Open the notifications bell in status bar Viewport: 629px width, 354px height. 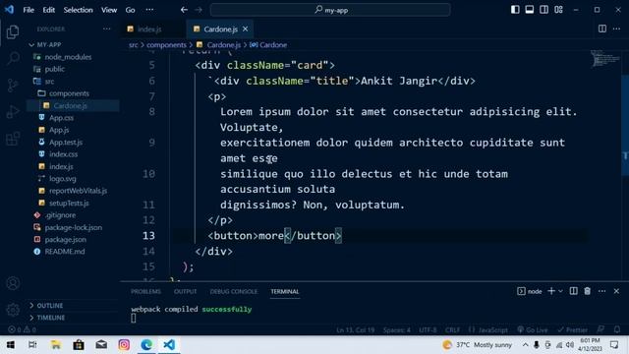coord(617,330)
